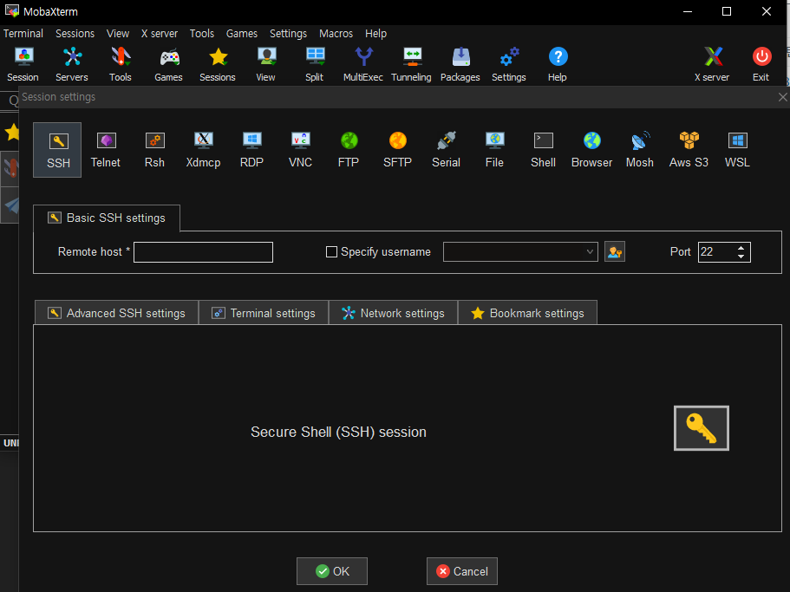Select the Aws S3 session type
Image resolution: width=790 pixels, height=592 pixels.
689,149
